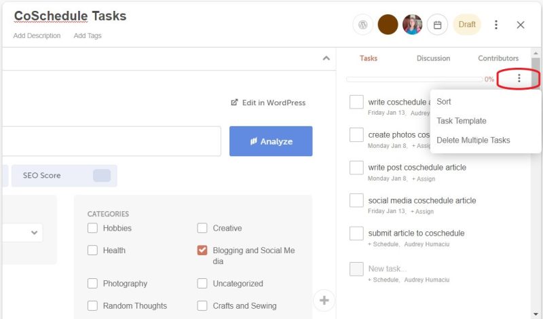Click '+ Assign' under social media task

coord(422,212)
